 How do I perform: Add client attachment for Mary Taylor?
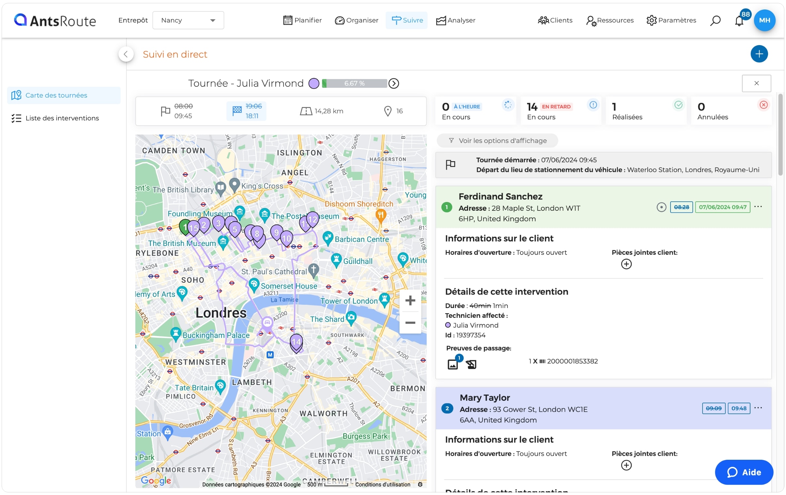[626, 465]
